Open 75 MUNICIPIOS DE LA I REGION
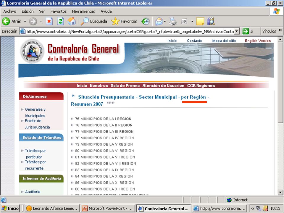The width and height of the screenshot is (284, 213). point(103,119)
